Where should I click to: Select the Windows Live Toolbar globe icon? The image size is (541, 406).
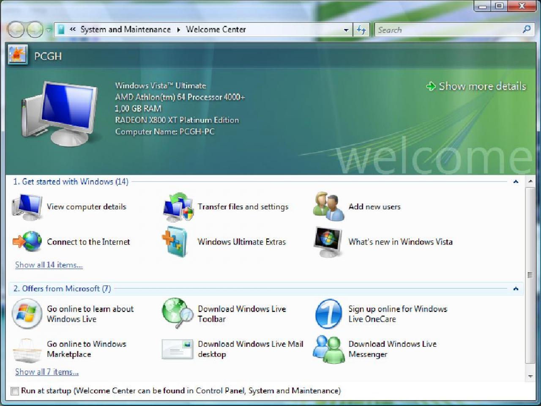(x=178, y=313)
